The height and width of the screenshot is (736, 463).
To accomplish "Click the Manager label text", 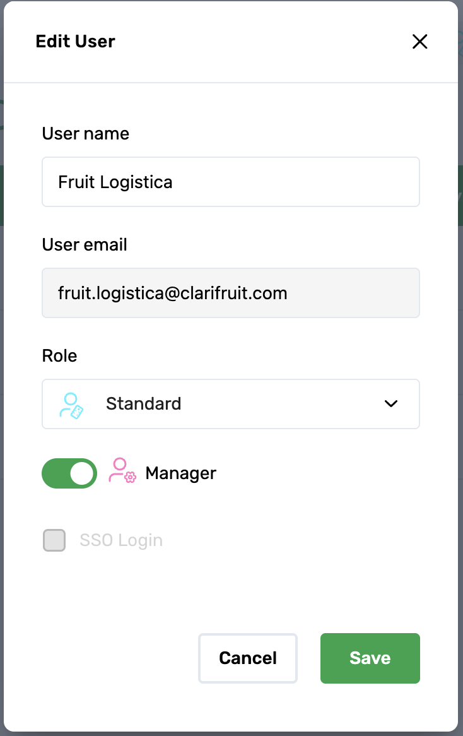I will (180, 473).
